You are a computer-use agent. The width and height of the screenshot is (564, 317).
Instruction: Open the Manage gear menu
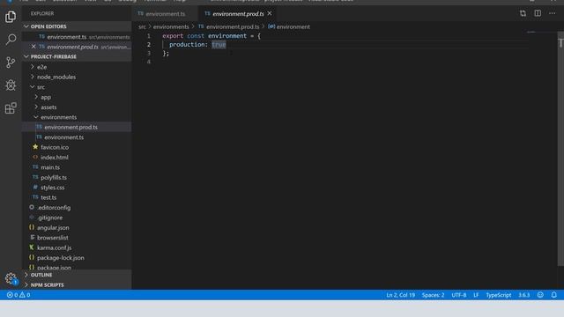pos(11,278)
